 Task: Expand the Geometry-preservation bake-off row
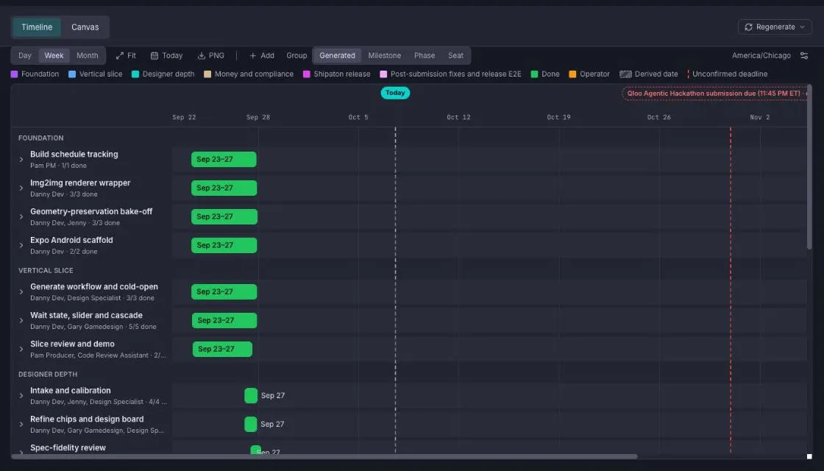pyautogui.click(x=21, y=216)
